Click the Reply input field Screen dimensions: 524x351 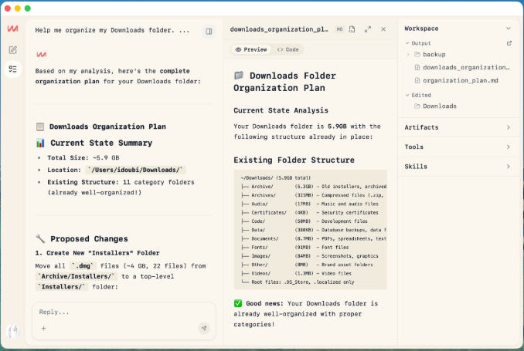click(124, 312)
